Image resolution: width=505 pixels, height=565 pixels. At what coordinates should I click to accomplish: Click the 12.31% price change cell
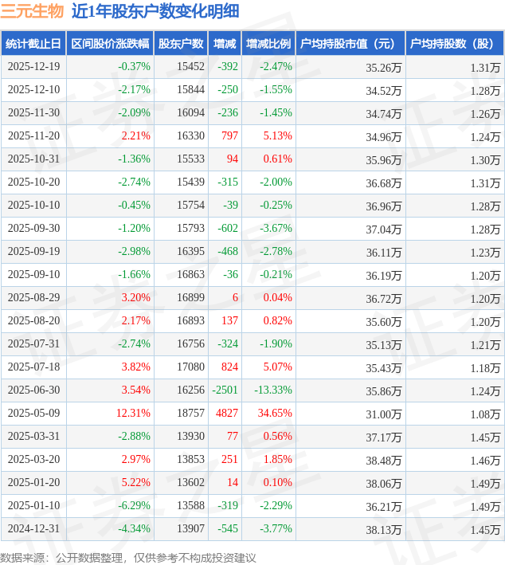tap(133, 414)
